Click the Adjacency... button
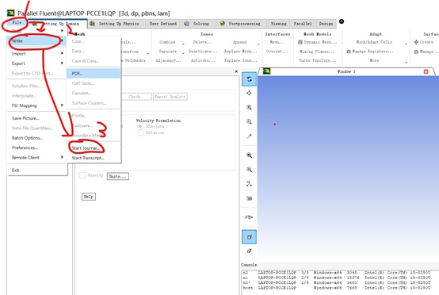The height and width of the screenshot is (295, 439). coord(169,60)
